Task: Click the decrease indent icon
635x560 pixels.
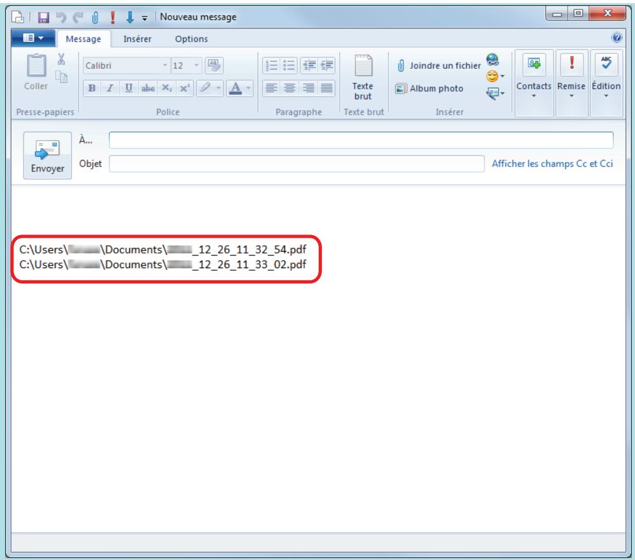Action: pos(309,65)
